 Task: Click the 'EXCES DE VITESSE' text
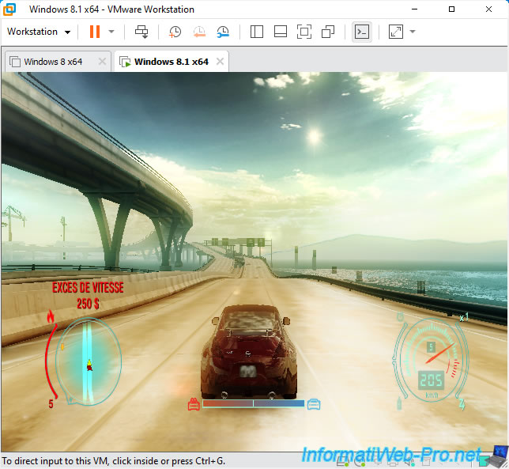click(88, 287)
